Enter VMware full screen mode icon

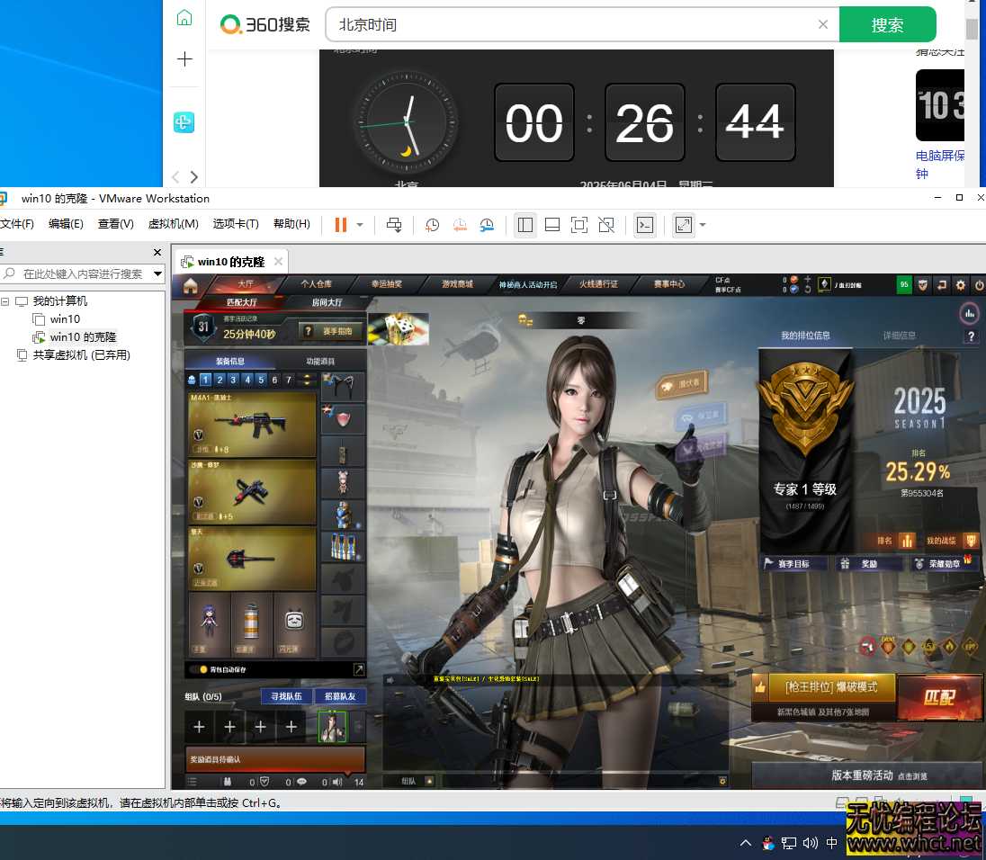[x=579, y=225]
